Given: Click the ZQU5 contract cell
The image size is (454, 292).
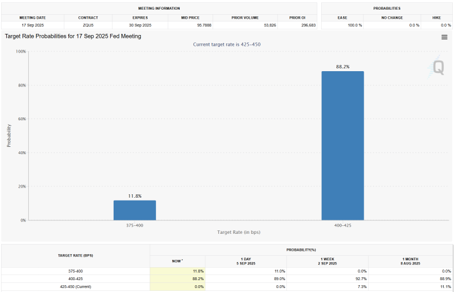Looking at the screenshot, I should [89, 25].
